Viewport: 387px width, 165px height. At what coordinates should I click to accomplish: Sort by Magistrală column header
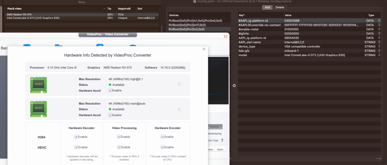(x=123, y=9)
